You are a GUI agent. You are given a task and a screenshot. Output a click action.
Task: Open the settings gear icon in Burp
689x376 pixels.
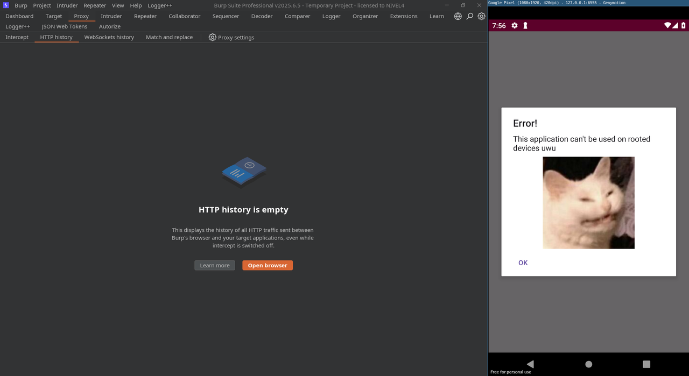(x=481, y=16)
